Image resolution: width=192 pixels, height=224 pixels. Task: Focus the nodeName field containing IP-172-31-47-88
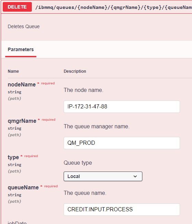coord(122,107)
